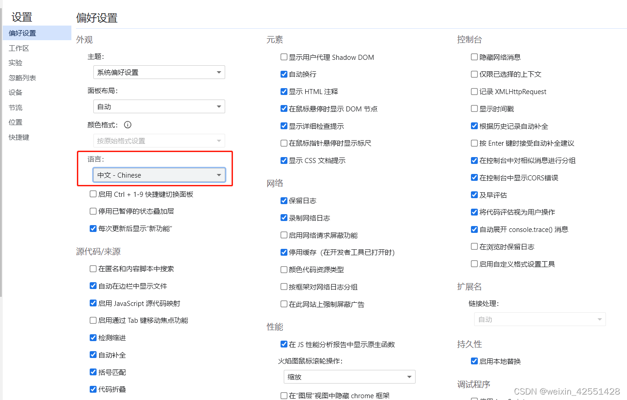The image size is (627, 400).
Task: Toggle 自动在边栏中显示文件 checkbox
Action: (93, 286)
